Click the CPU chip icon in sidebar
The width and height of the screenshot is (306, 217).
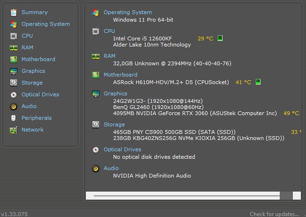click(x=14, y=36)
